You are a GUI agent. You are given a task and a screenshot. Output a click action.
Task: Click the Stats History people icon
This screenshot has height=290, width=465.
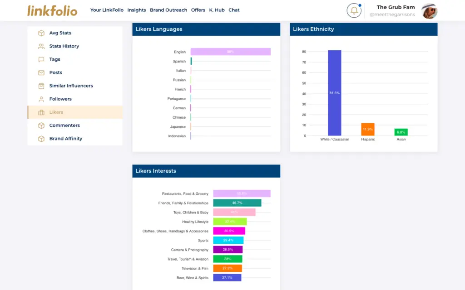41,46
